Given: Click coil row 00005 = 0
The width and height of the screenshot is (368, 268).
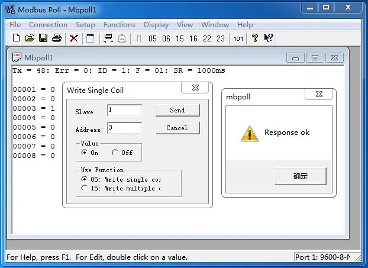Looking at the screenshot, I should click(34, 127).
